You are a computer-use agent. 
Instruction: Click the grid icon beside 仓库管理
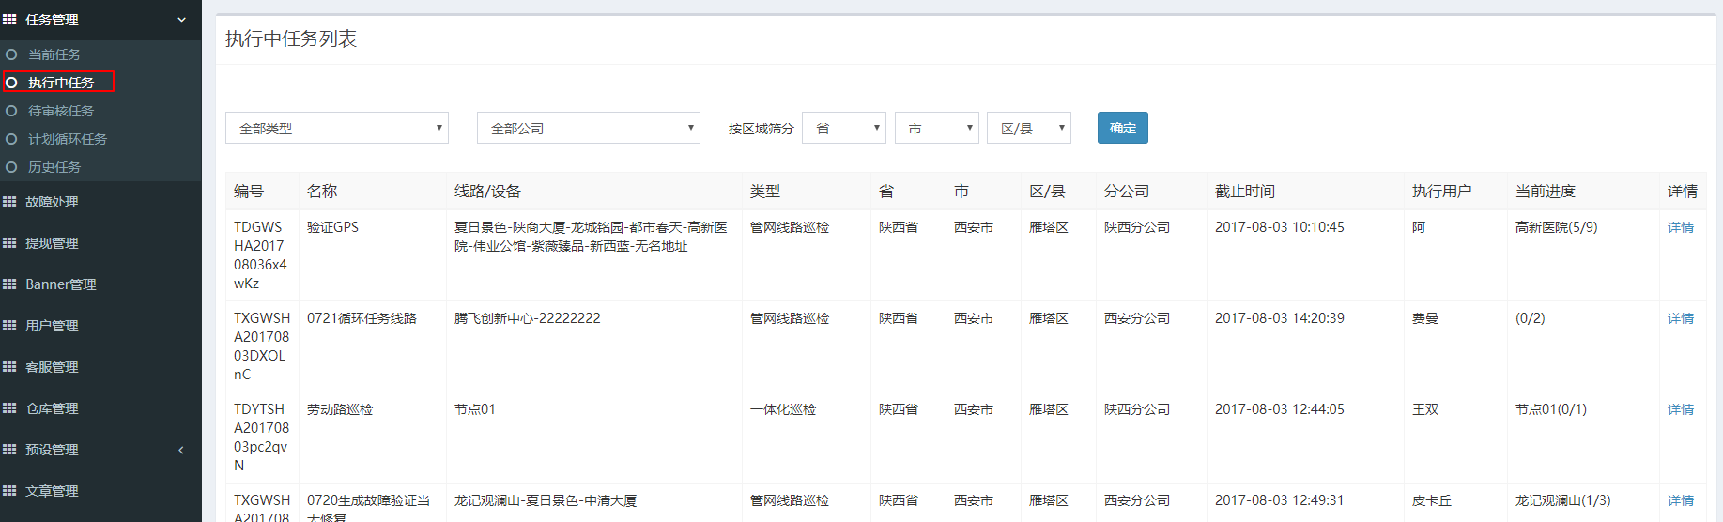point(9,407)
